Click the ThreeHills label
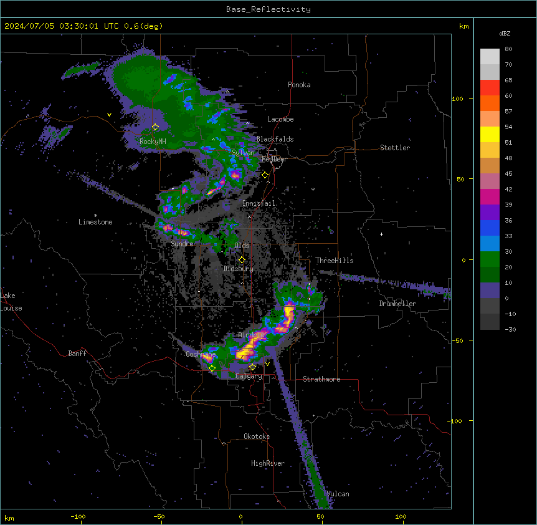Viewport: 537px width, 525px height. pyautogui.click(x=335, y=261)
